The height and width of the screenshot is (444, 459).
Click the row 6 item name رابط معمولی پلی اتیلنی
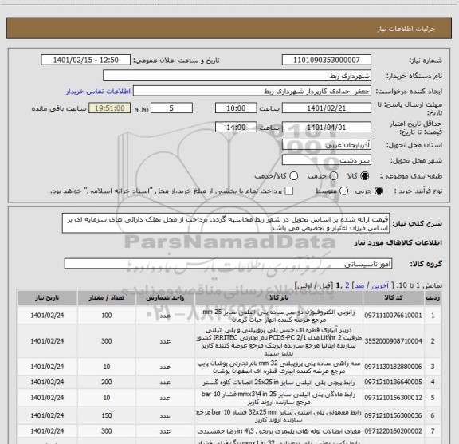(x=279, y=416)
